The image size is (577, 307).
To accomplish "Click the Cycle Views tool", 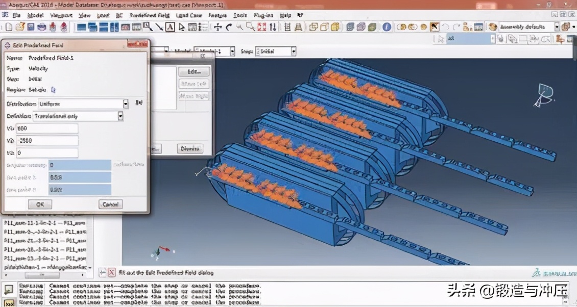I will [273, 27].
